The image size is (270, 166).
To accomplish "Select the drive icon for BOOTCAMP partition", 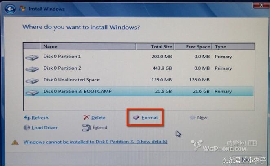I will point(32,92).
